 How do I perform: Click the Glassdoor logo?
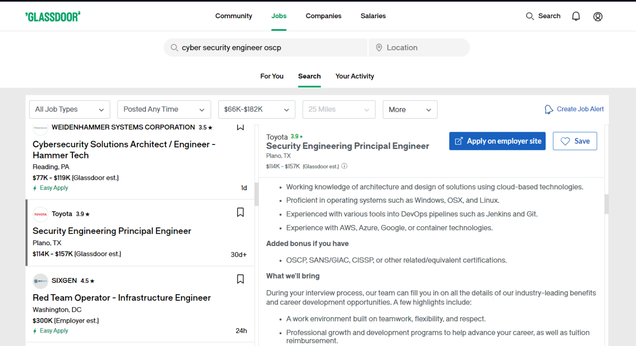(53, 17)
